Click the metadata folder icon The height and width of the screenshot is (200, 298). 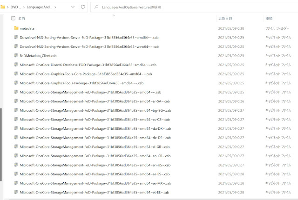point(16,28)
